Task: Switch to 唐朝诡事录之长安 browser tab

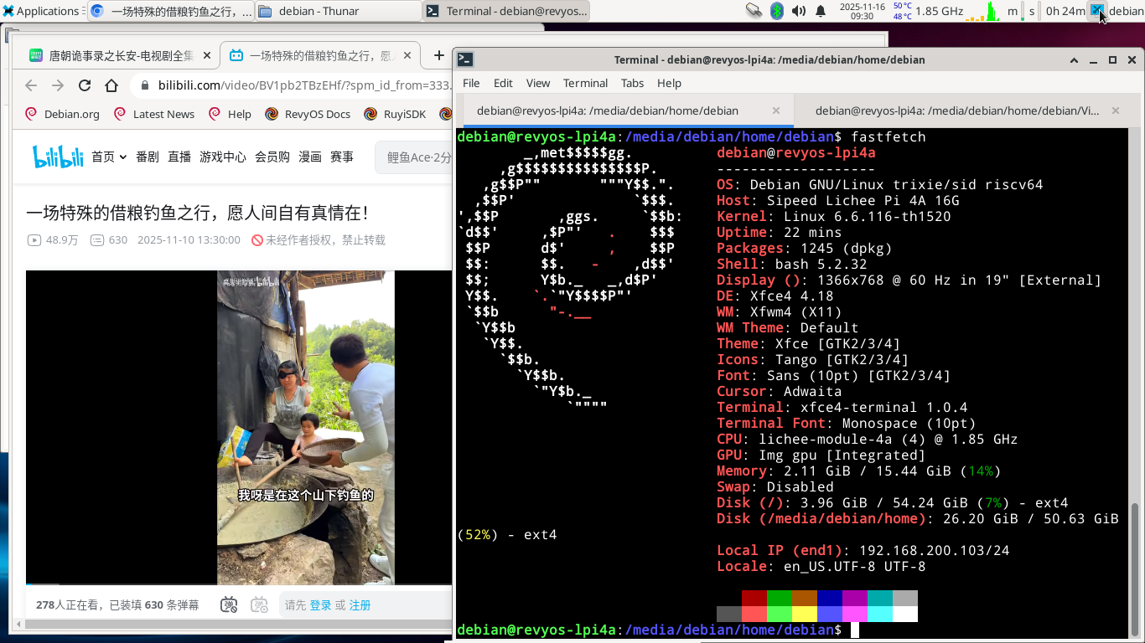Action: (x=113, y=55)
